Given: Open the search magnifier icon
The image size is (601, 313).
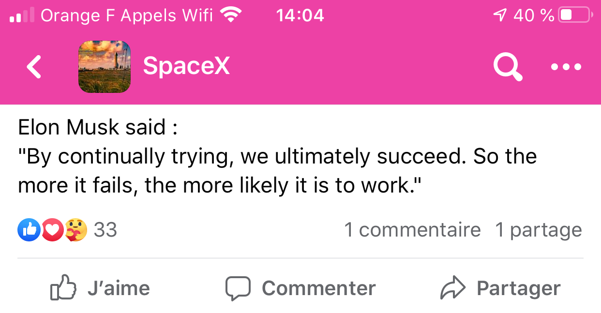Looking at the screenshot, I should (508, 67).
